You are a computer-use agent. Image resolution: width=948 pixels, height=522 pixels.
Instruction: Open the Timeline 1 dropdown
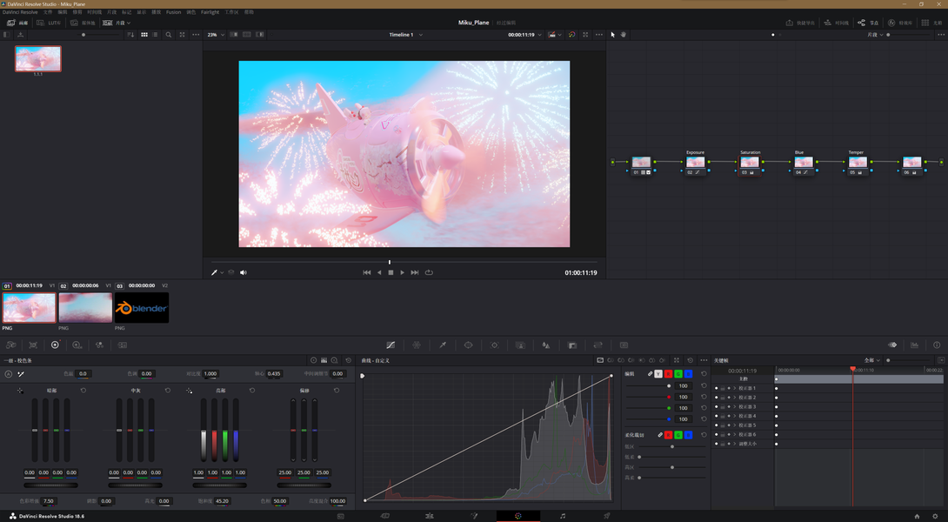coord(405,35)
